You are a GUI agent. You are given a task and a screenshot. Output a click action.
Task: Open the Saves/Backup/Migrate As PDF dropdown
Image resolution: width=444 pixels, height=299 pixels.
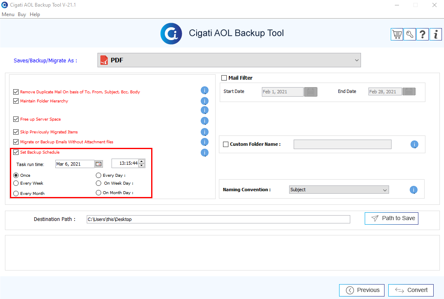click(229, 60)
